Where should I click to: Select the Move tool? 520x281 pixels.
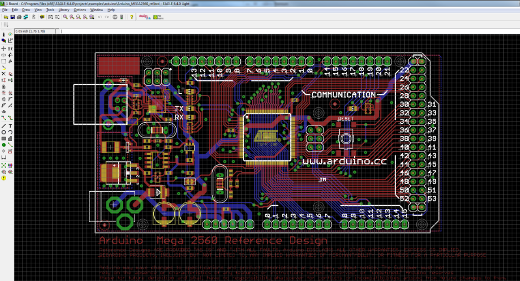pyautogui.click(x=4, y=48)
